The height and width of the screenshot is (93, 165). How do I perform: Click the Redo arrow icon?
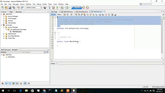[22, 7]
